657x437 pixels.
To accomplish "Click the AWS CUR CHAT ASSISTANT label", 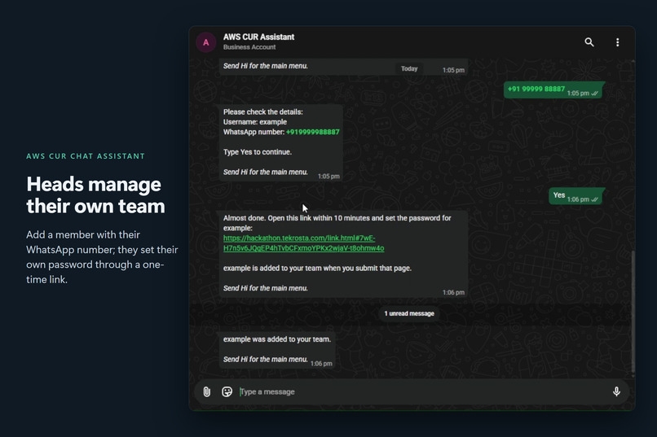I will [86, 156].
